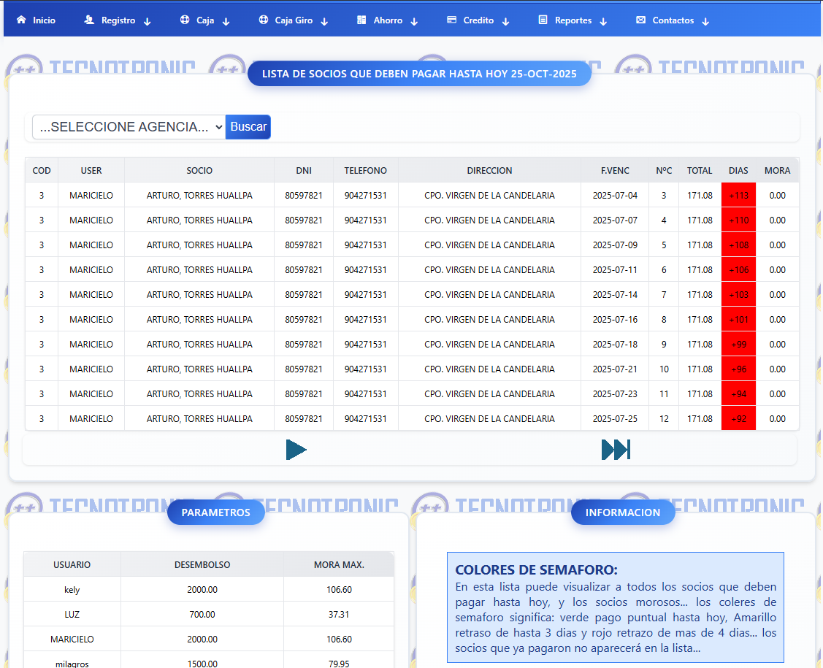Click the envelope icon beside Contactos

[640, 20]
